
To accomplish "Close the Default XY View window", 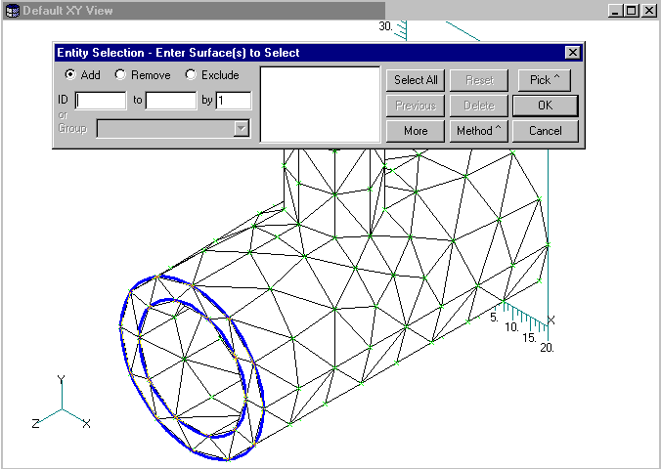I will pyautogui.click(x=648, y=11).
